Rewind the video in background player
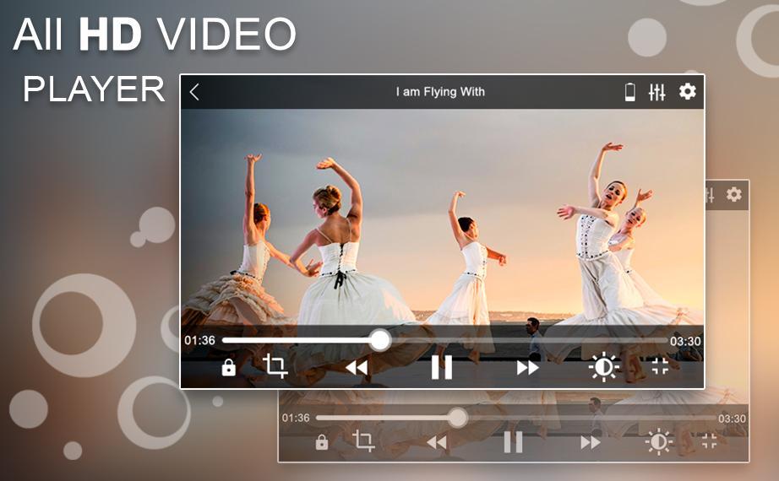This screenshot has height=481, width=779. 437,442
